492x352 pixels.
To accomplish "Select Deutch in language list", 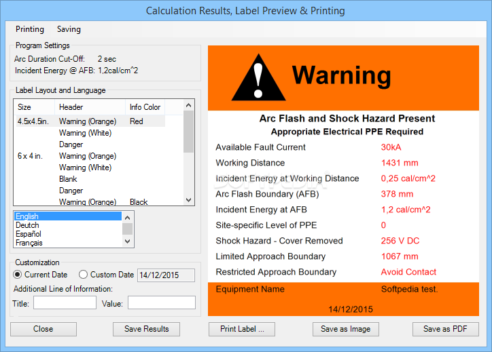I will 68,225.
